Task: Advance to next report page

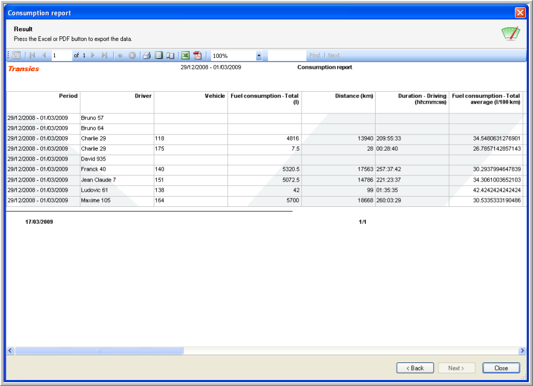Action: (93, 55)
